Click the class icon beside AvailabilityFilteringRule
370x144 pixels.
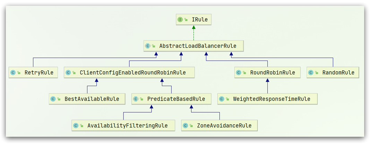pyautogui.click(x=76, y=126)
